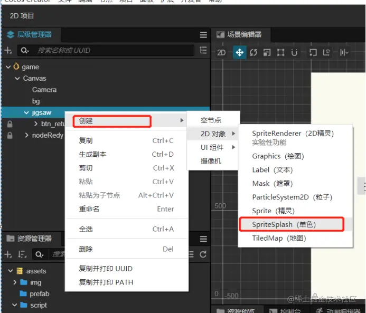
Task: Toggle the 2D view mode button
Action: [221, 52]
